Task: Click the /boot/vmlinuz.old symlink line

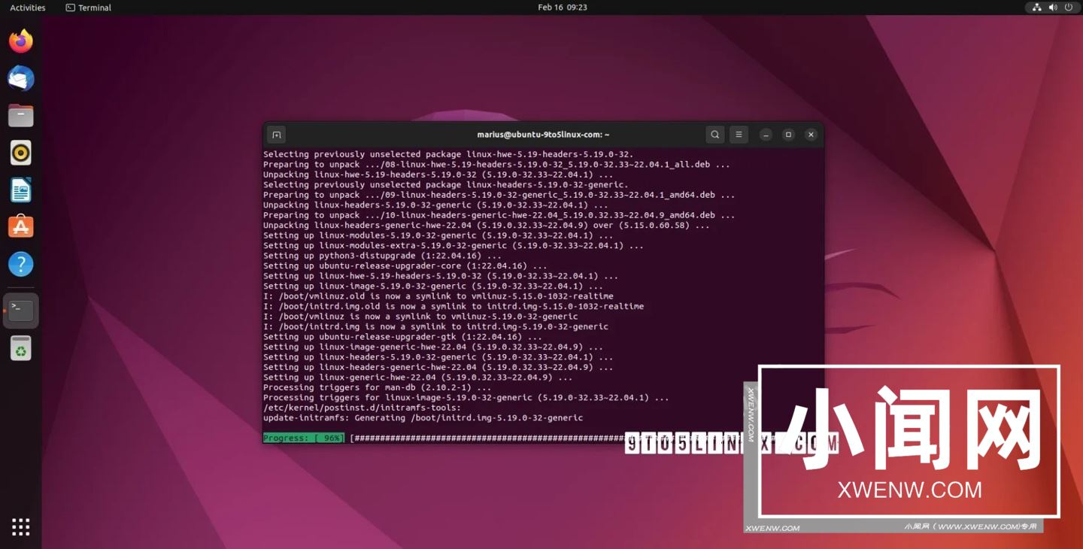Action: point(438,296)
